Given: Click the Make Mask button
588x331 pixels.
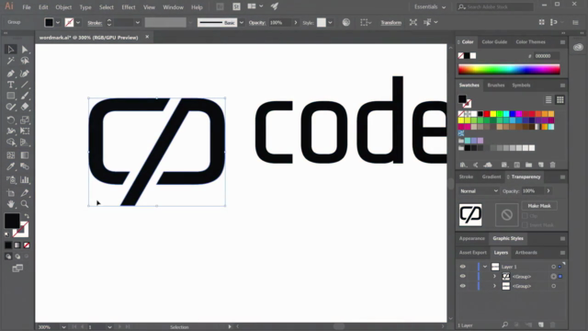Looking at the screenshot, I should click(539, 206).
